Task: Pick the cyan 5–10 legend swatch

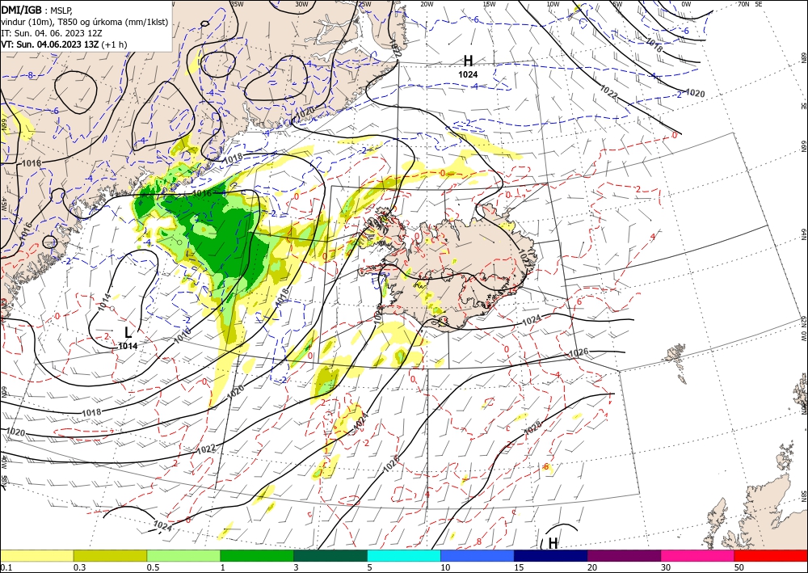Action: (x=404, y=555)
